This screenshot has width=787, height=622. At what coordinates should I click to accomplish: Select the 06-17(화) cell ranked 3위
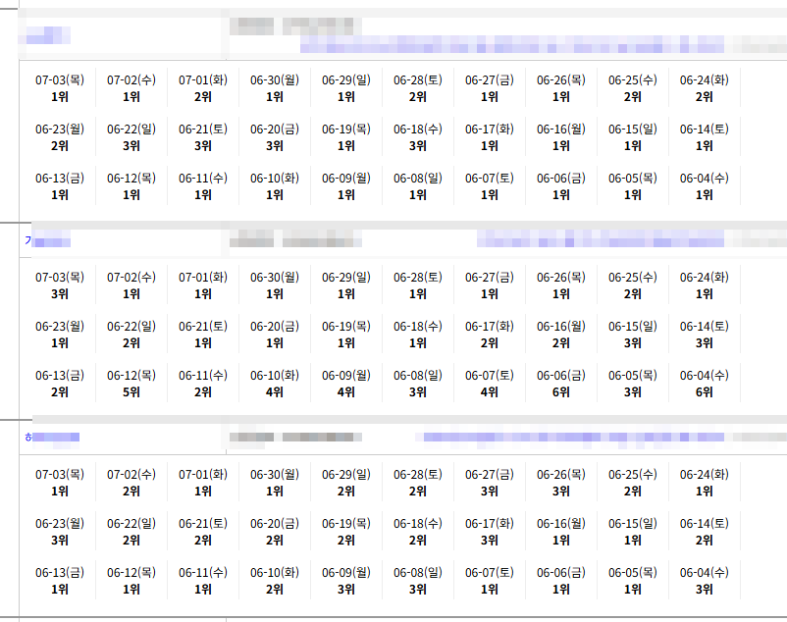[x=490, y=532]
